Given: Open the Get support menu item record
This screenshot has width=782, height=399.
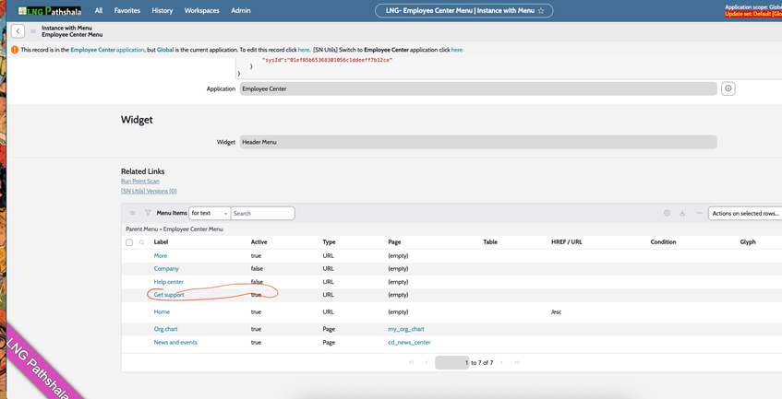Looking at the screenshot, I should pyautogui.click(x=169, y=295).
